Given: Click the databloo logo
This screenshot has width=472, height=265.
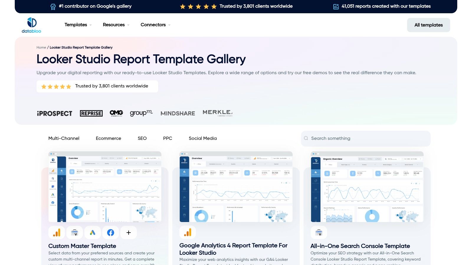Looking at the screenshot, I should coord(31,24).
